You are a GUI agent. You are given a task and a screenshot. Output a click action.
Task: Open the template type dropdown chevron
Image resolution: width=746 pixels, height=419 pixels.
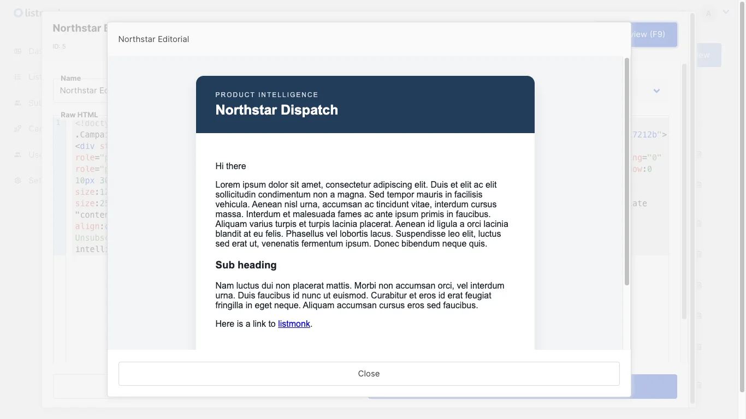point(656,91)
